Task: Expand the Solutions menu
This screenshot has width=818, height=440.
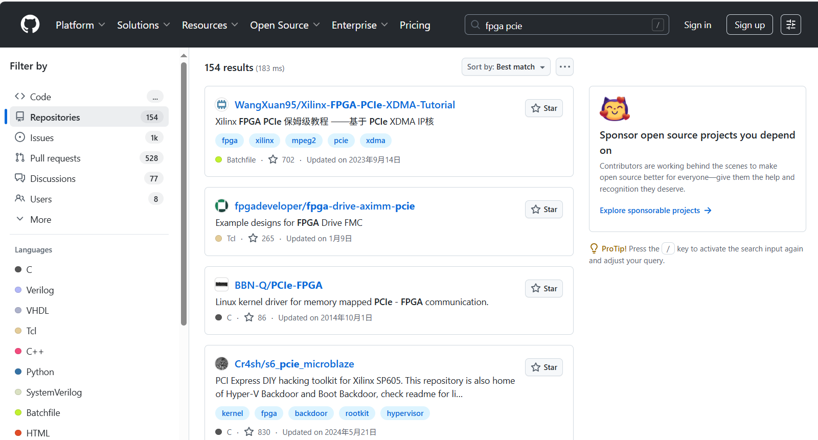Action: [143, 25]
